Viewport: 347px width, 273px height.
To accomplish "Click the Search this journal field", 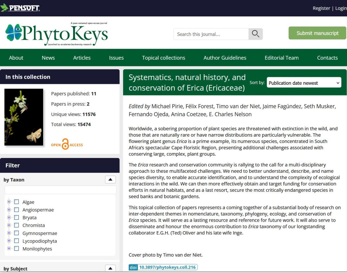I will pos(211,34).
